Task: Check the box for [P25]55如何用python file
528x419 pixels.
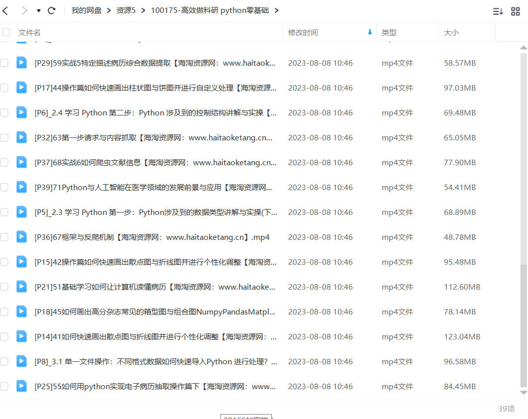Action: [x=4, y=386]
